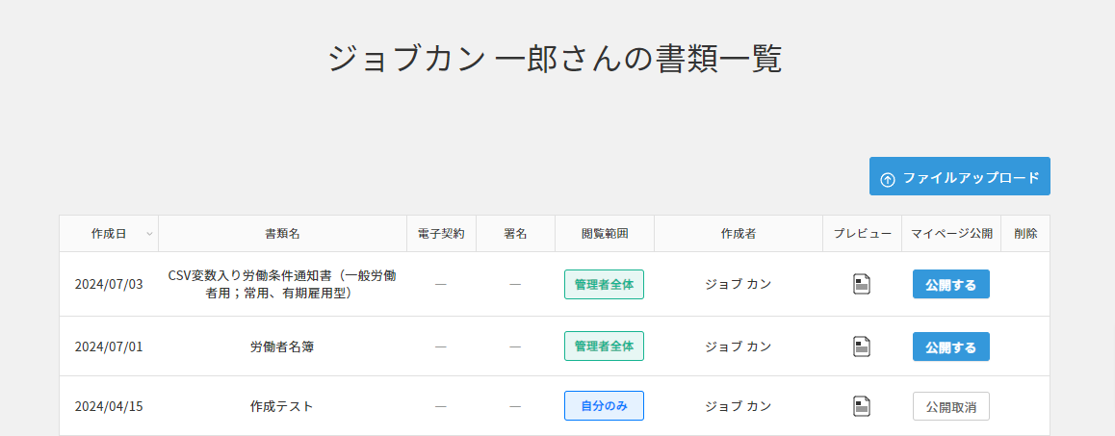Click the 作成者 column header
1115x436 pixels.
click(738, 234)
